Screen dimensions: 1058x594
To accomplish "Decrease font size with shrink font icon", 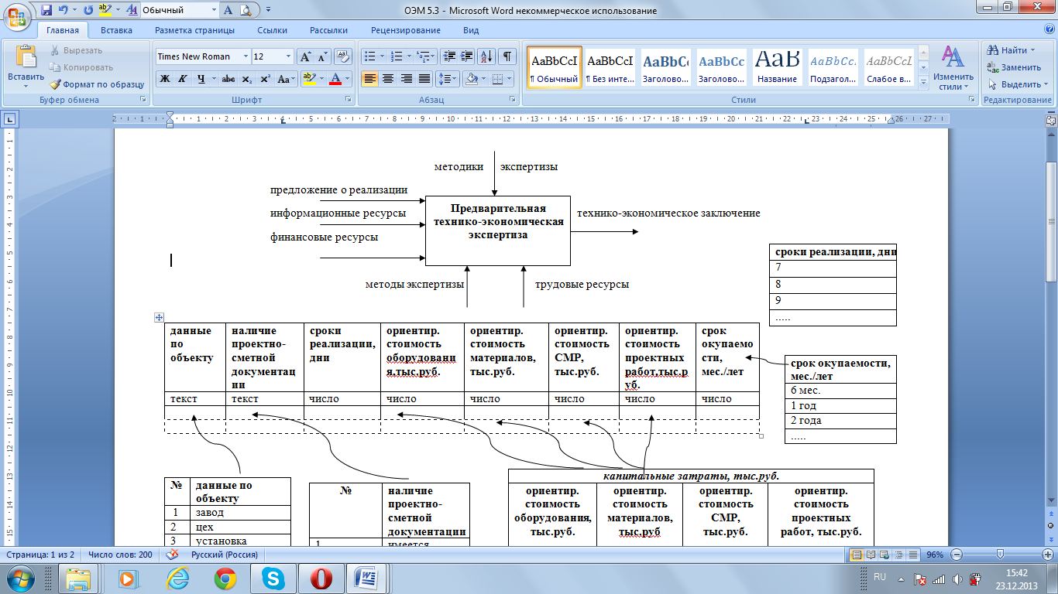I will (322, 56).
